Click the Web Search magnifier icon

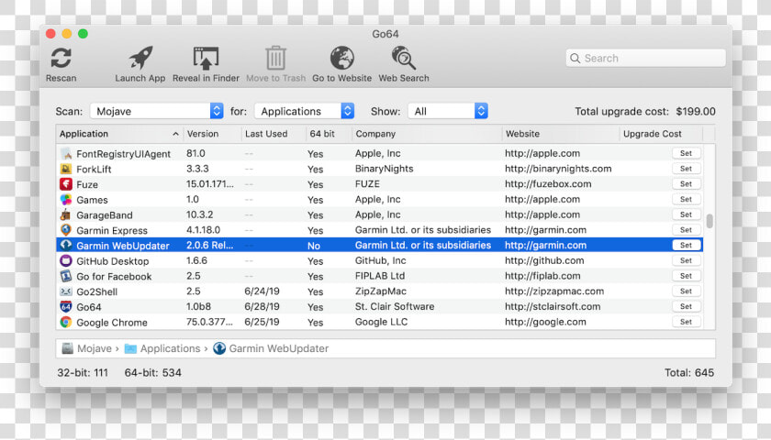(x=404, y=58)
